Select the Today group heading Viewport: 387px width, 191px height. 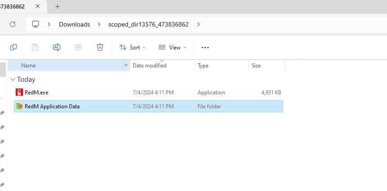tap(26, 80)
